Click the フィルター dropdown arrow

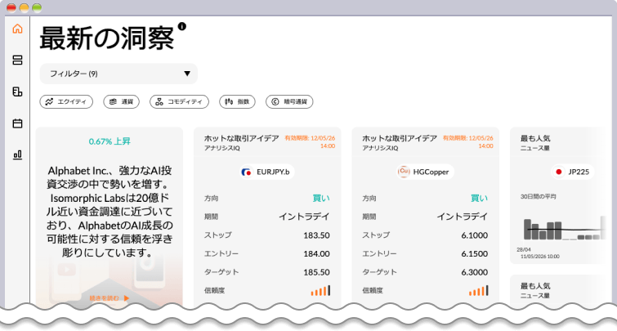[x=187, y=74]
